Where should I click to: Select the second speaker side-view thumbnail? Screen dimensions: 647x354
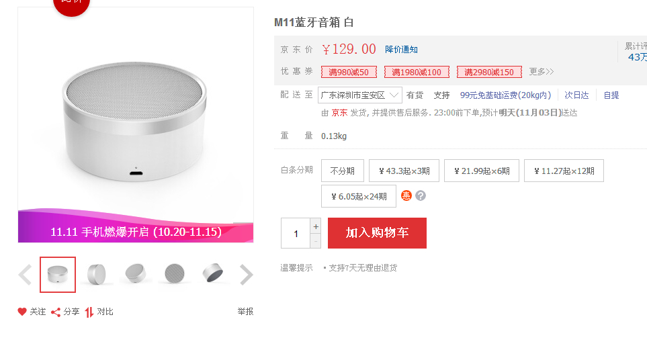97,275
